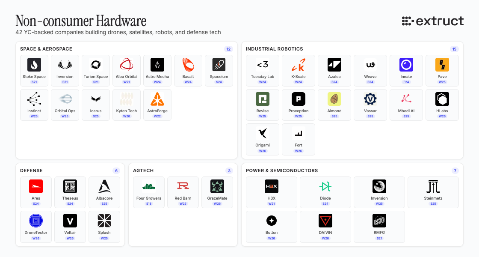Viewport: 479px width, 257px height.
Task: Click the Stoke Space flame logo
Action: pos(34,65)
